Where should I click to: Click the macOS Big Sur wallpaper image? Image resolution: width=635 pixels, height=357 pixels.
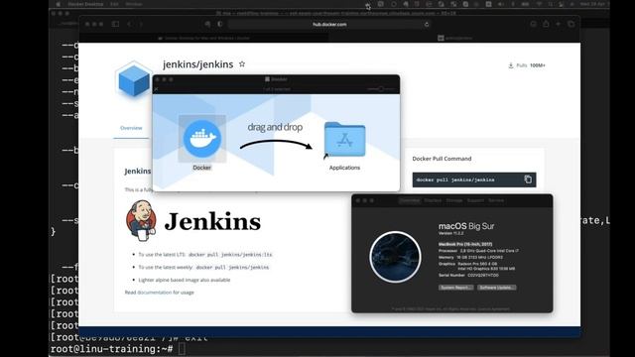point(395,257)
